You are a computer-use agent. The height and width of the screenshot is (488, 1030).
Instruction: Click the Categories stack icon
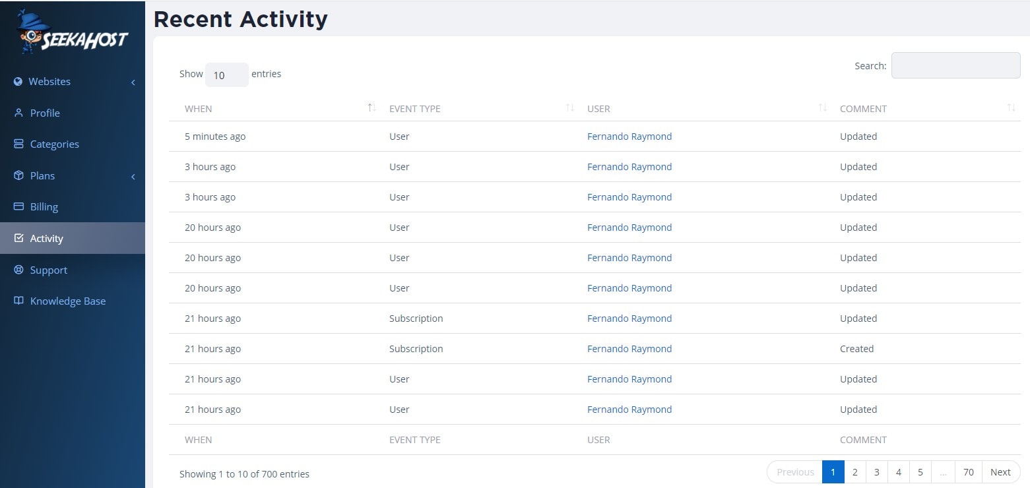pos(18,144)
